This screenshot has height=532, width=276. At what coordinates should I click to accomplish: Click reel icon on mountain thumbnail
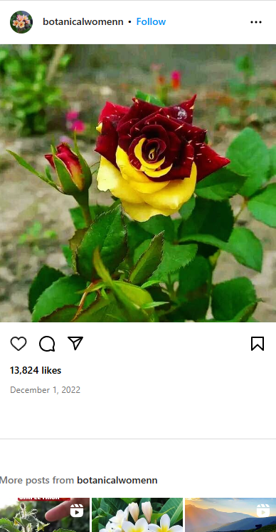[263, 511]
